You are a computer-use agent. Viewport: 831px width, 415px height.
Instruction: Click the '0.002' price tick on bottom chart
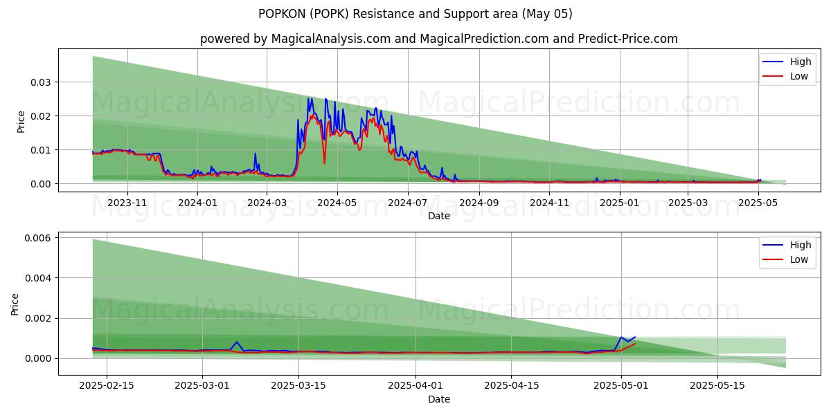pyautogui.click(x=39, y=318)
